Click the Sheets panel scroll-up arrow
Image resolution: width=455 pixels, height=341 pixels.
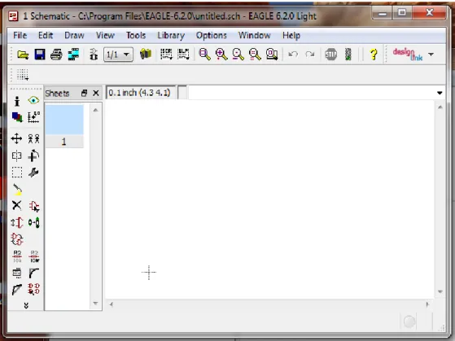point(95,110)
